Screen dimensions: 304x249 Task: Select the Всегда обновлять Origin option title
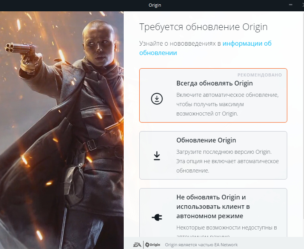(x=214, y=83)
